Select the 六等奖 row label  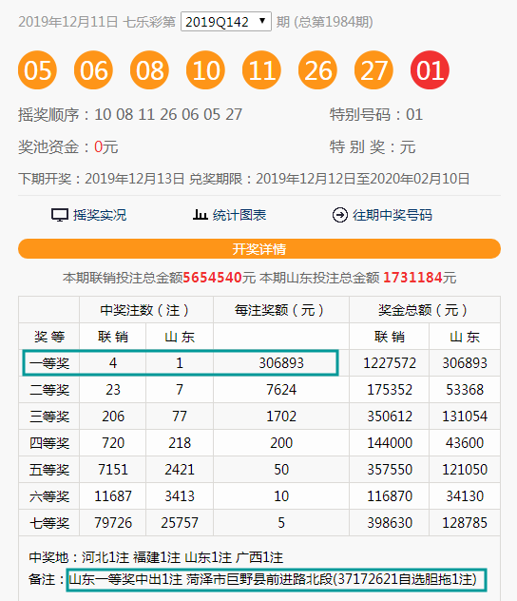click(x=49, y=496)
